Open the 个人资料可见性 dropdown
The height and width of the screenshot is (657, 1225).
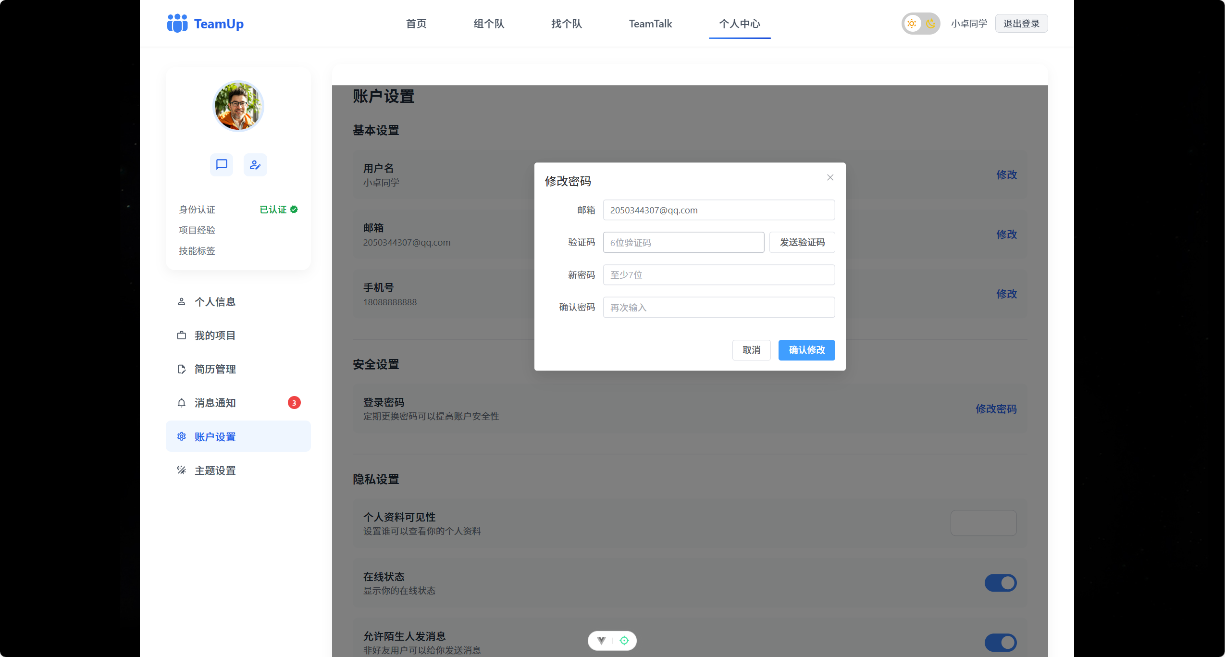pos(983,523)
